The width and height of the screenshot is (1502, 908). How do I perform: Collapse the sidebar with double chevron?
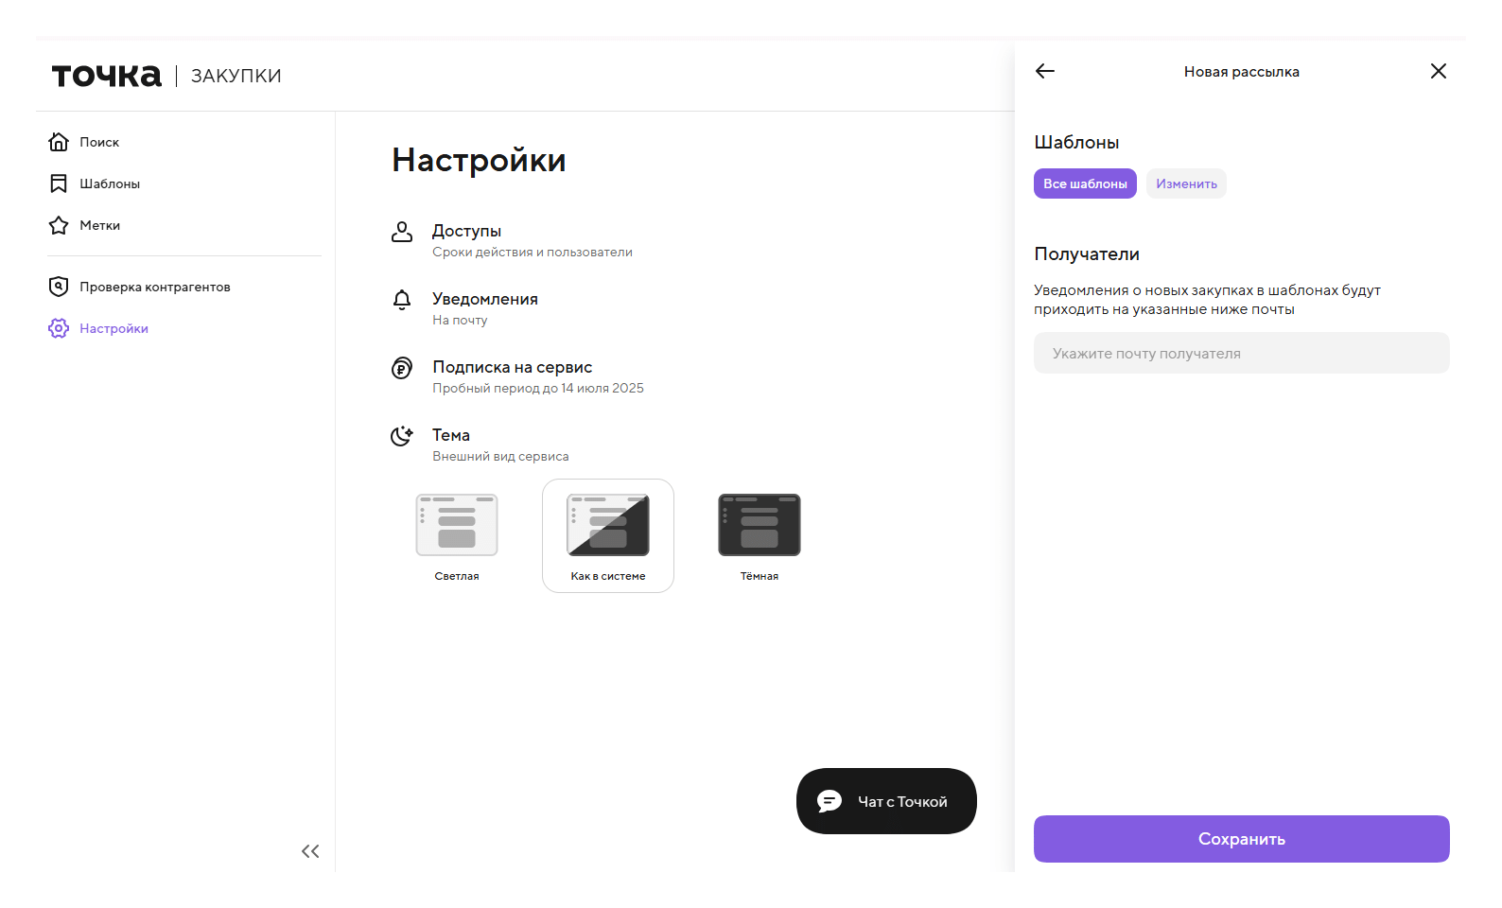click(x=310, y=851)
